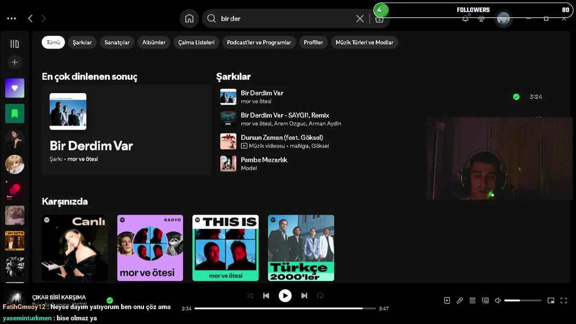
Task: Enter full screen with the expand icon
Action: point(563,301)
